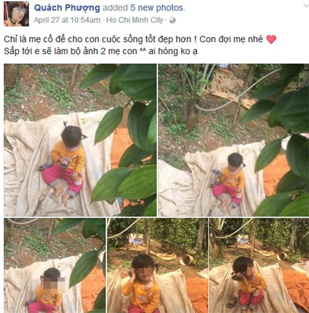This screenshot has width=309, height=313.
Task: Open the post options chevron dropdown
Action: tap(306, 6)
